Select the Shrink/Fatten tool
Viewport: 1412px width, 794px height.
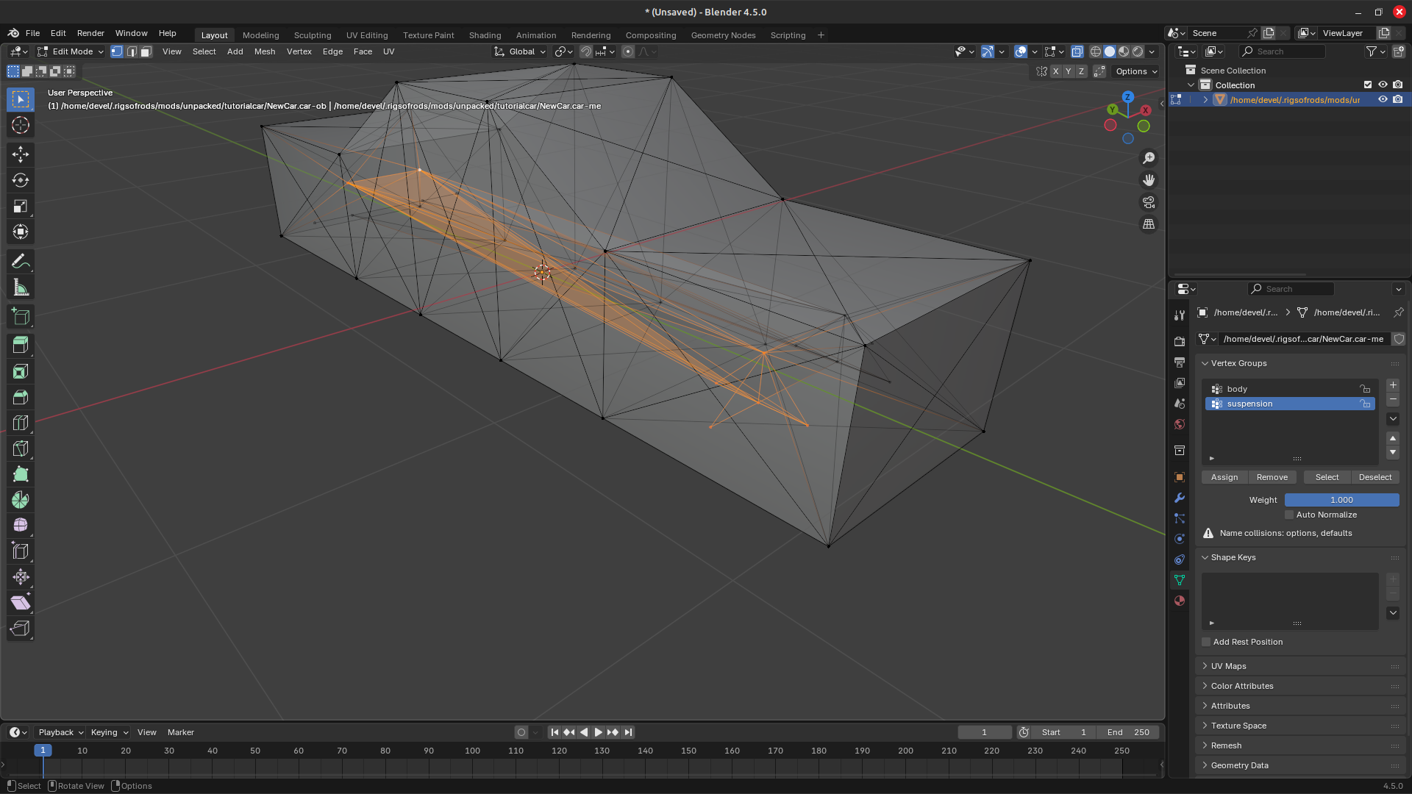(21, 577)
